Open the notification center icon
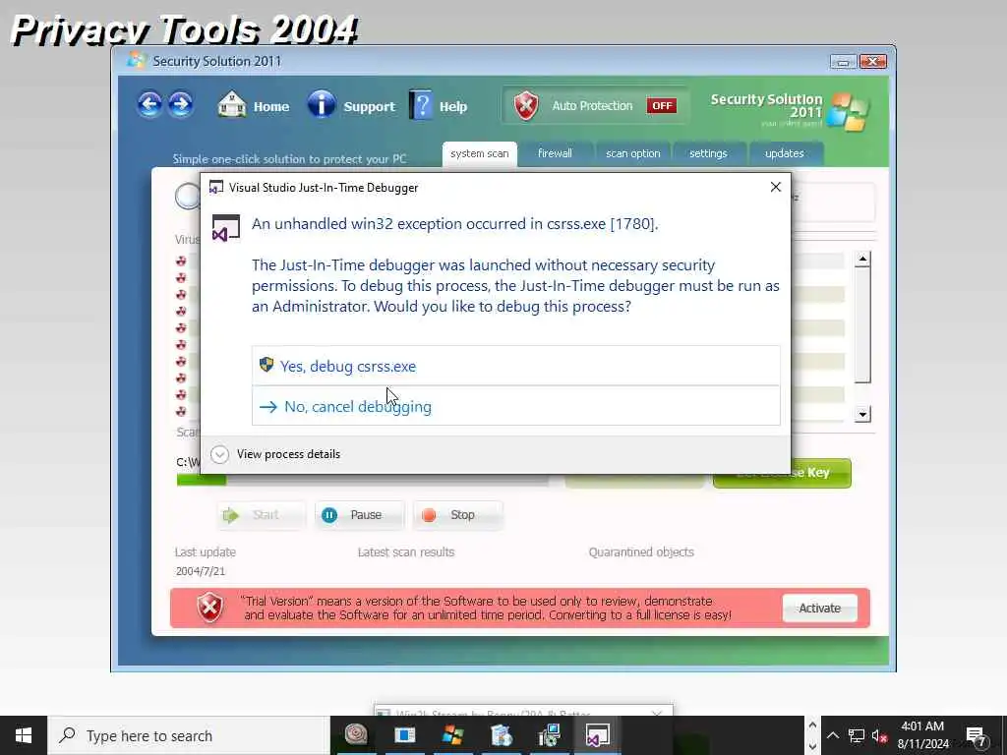This screenshot has height=755, width=1007. [977, 735]
